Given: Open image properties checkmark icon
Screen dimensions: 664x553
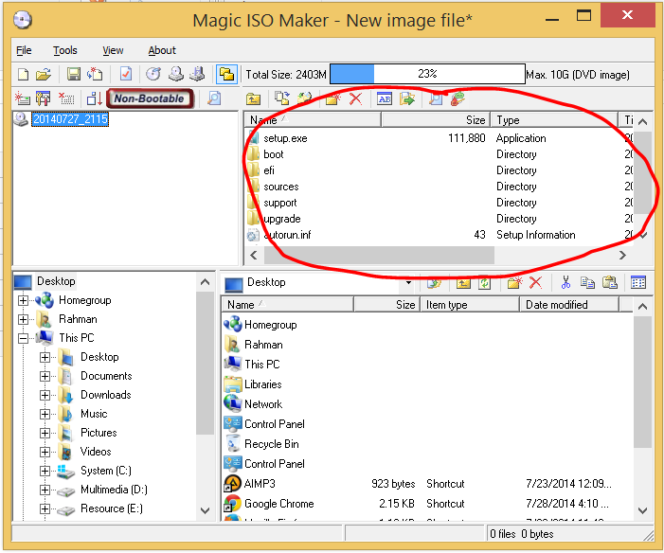Looking at the screenshot, I should [x=126, y=75].
